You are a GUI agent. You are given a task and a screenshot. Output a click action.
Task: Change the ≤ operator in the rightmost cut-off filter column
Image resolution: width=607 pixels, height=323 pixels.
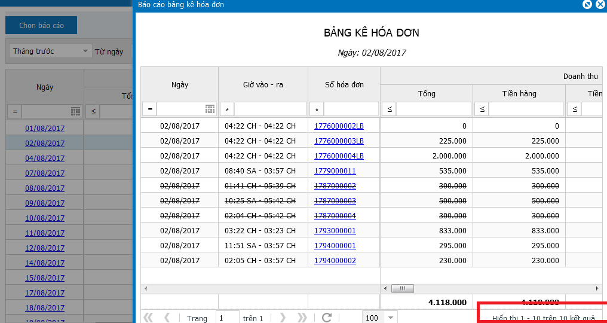click(574, 109)
